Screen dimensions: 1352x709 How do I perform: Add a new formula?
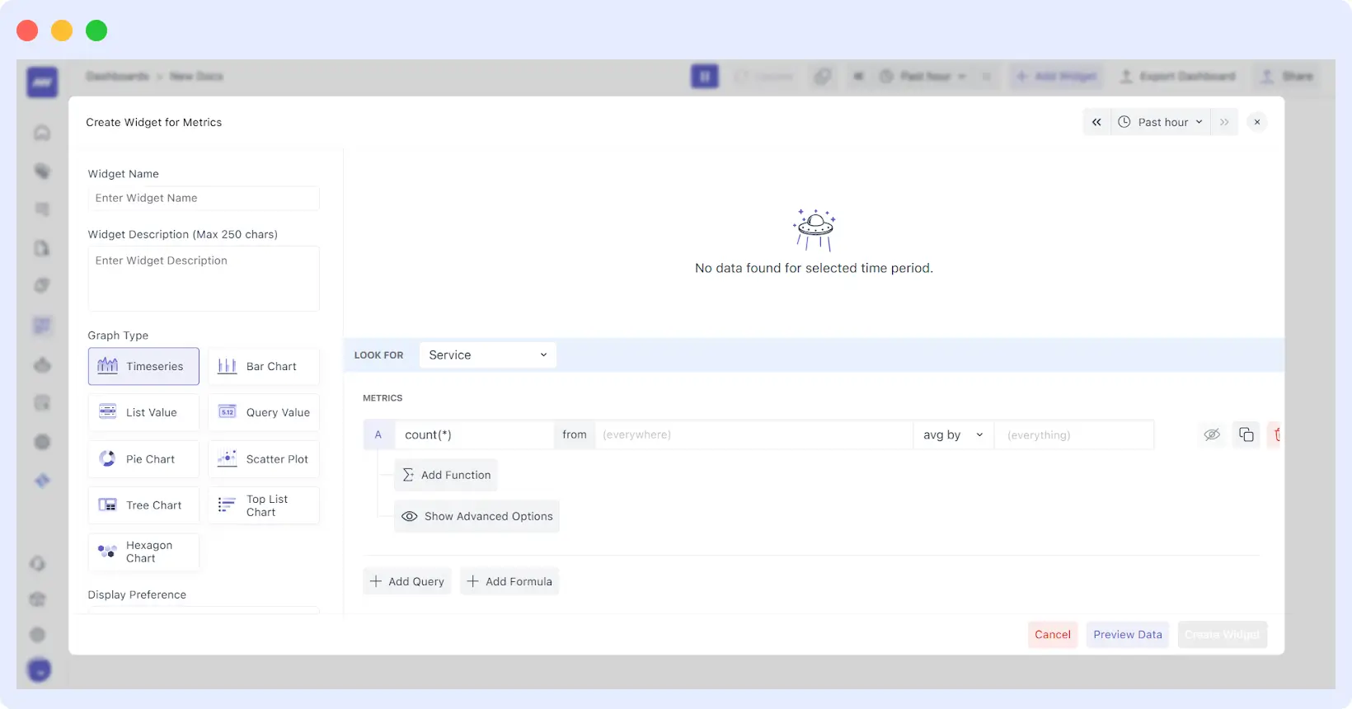tap(509, 581)
